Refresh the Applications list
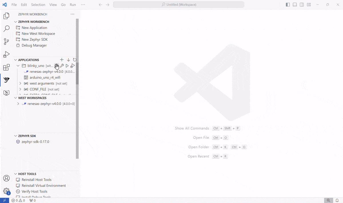 point(75,60)
